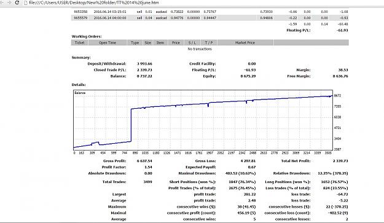Click the Balance value 8 737.22
Screen dimensions: 384x223
pyautogui.click(x=144, y=76)
